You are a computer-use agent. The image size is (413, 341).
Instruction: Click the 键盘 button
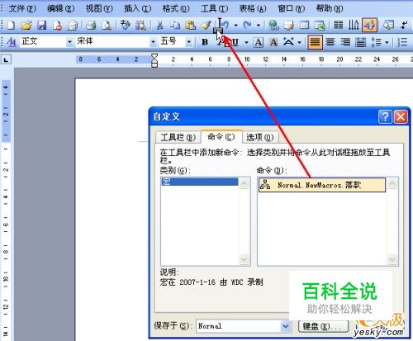(323, 326)
